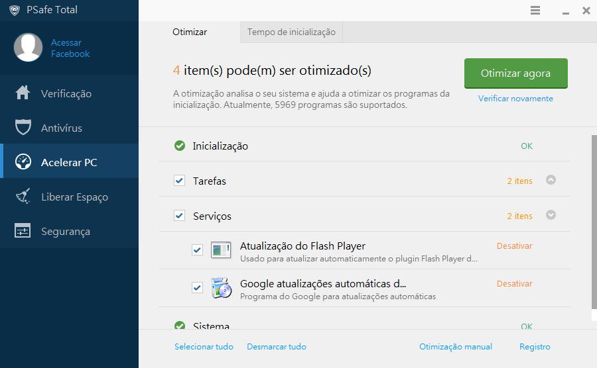Click the '2 itens' count for Tarefas
Screen dimensions: 597x368
point(519,181)
